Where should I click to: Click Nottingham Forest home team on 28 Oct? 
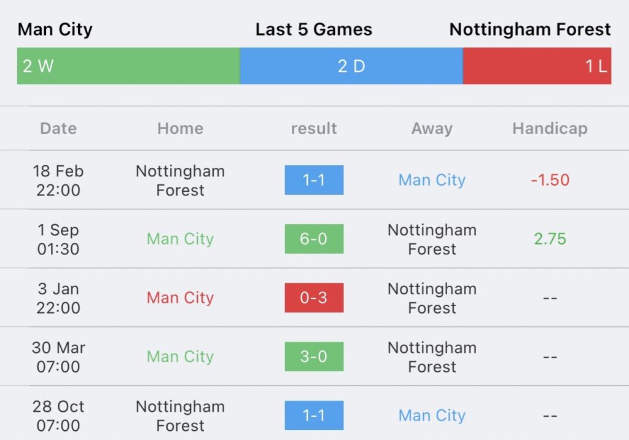(x=180, y=415)
